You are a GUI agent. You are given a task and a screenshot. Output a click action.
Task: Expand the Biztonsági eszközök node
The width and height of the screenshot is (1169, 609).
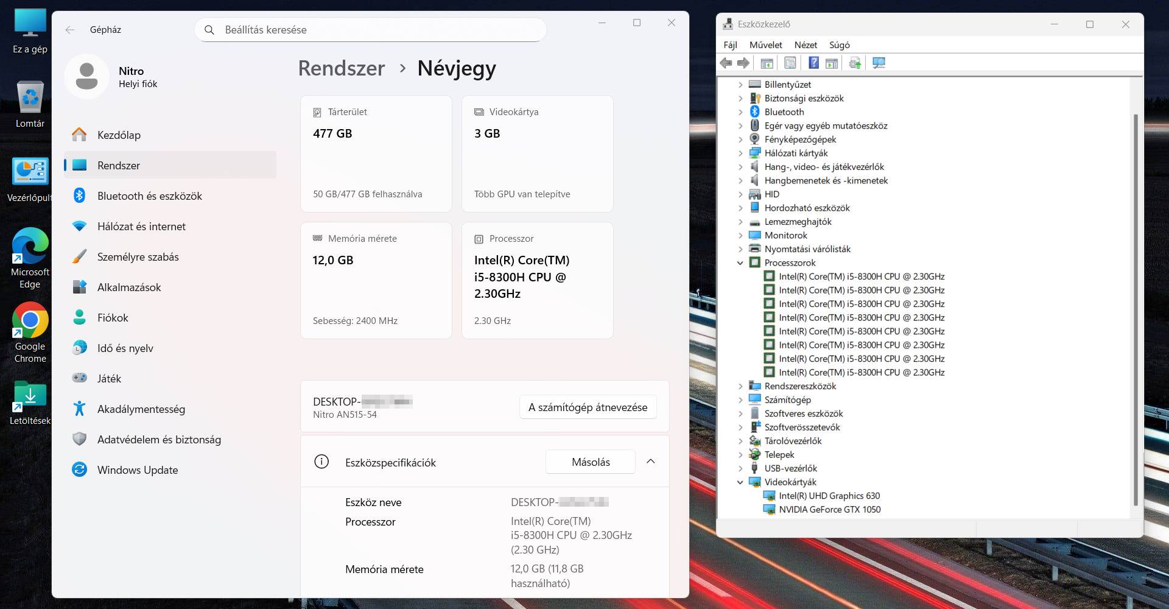point(740,98)
